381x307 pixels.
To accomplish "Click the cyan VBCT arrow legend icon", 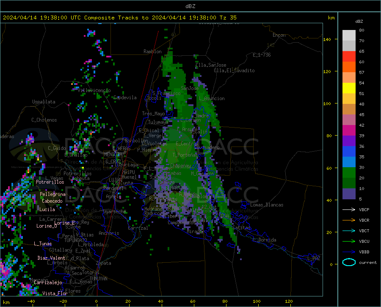I will click(349, 231).
